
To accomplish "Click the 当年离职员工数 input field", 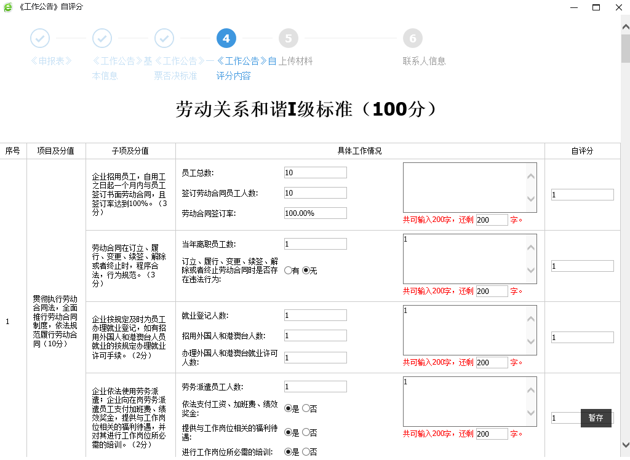I will [x=316, y=244].
